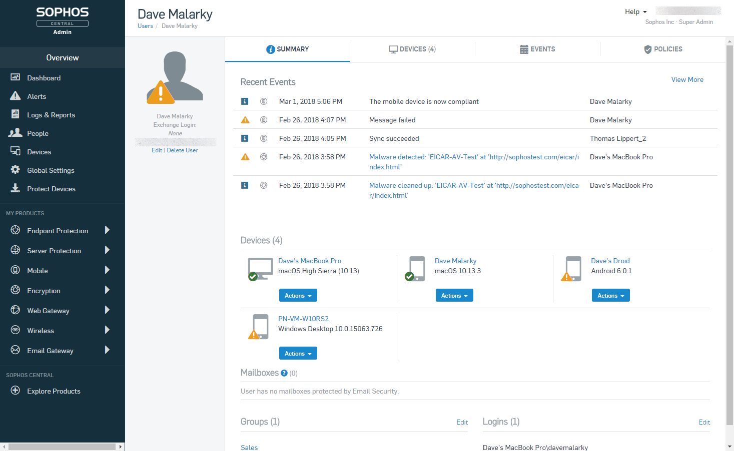Expand the Mobile submenu arrow
This screenshot has width=734, height=451.
(x=107, y=270)
